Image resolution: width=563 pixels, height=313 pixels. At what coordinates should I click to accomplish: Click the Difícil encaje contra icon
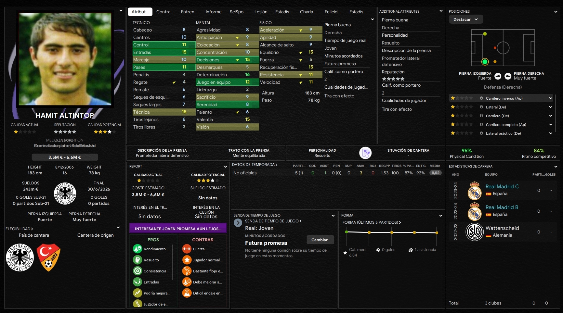187,293
